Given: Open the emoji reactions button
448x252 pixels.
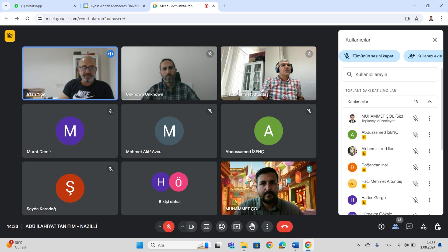Looking at the screenshot, I should point(222,227).
